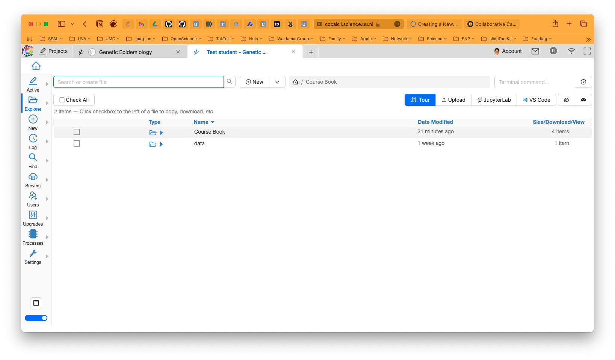Screen dimensions: 615x360
Task: Expand the Active flyout arrow
Action: tap(47, 84)
